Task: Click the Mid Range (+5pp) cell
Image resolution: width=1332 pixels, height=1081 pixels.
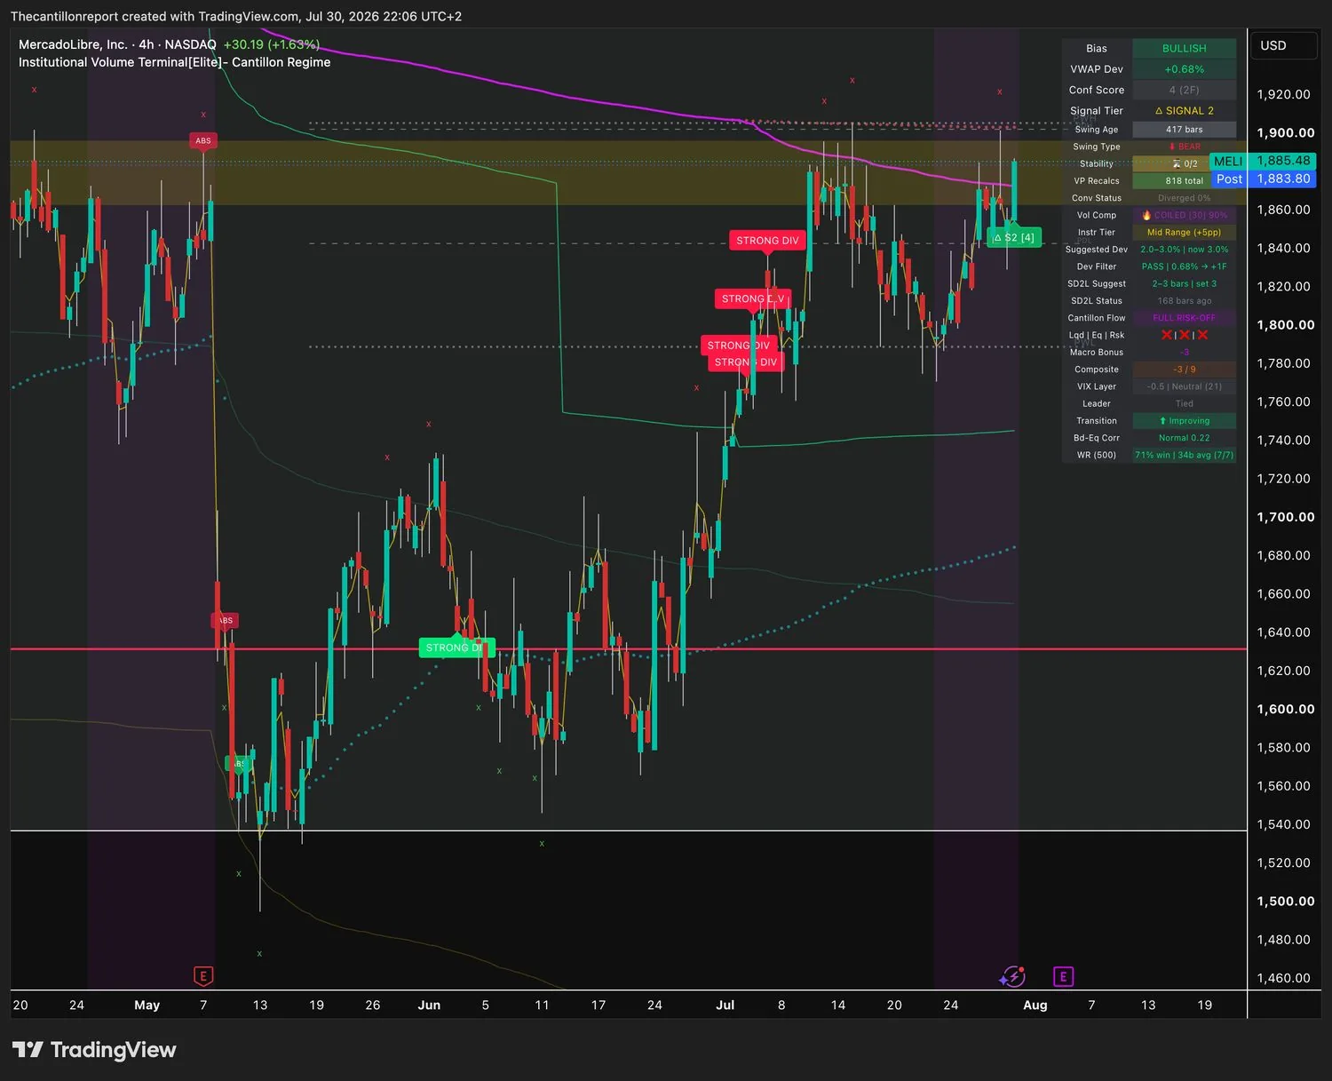Action: [1184, 232]
